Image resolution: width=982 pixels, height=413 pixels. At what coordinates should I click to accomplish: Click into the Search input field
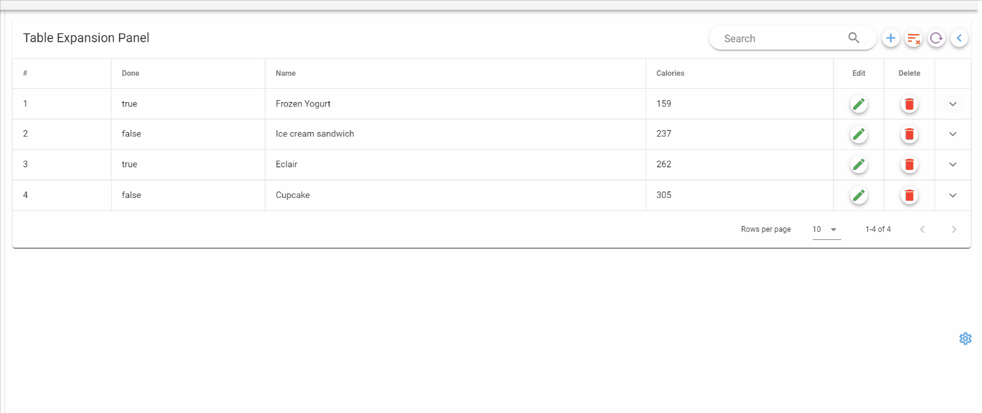[x=779, y=39]
